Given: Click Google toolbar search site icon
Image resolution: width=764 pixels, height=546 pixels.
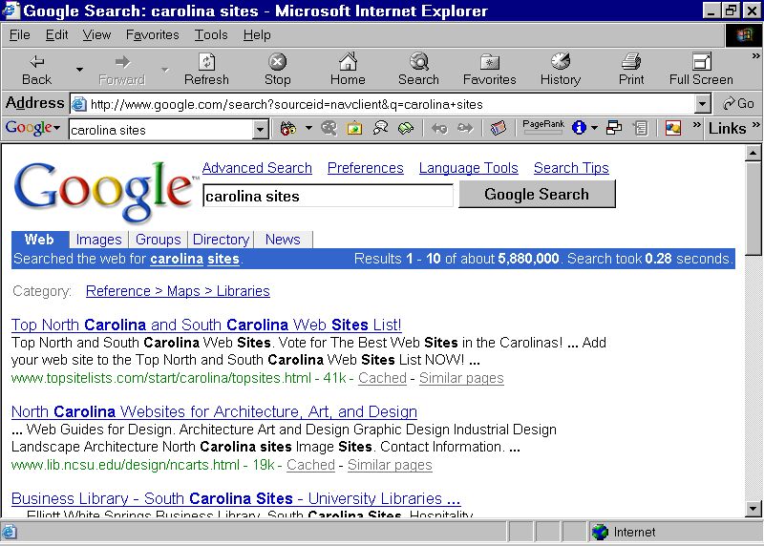Looking at the screenshot, I should 329,129.
